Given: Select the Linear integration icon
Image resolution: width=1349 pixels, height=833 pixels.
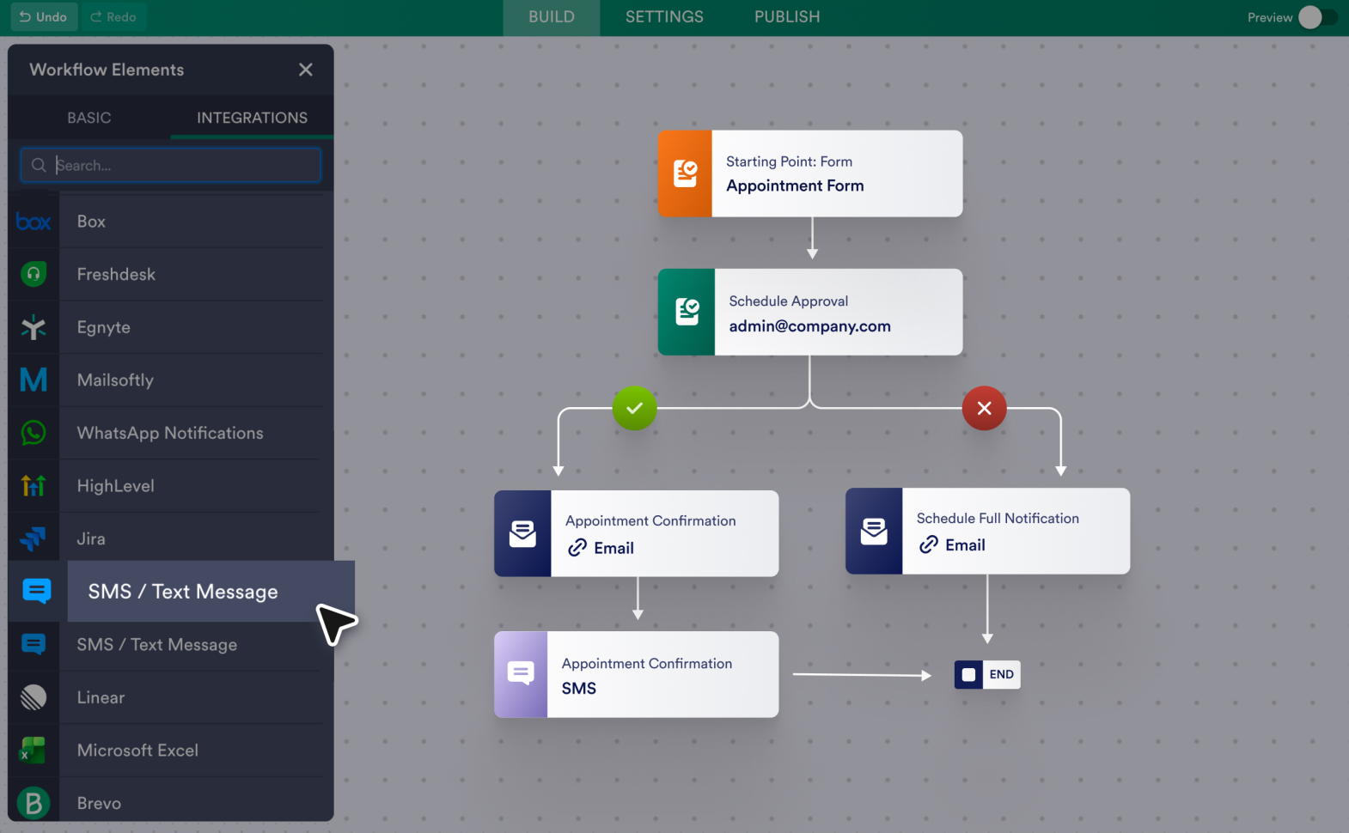Looking at the screenshot, I should tap(34, 697).
